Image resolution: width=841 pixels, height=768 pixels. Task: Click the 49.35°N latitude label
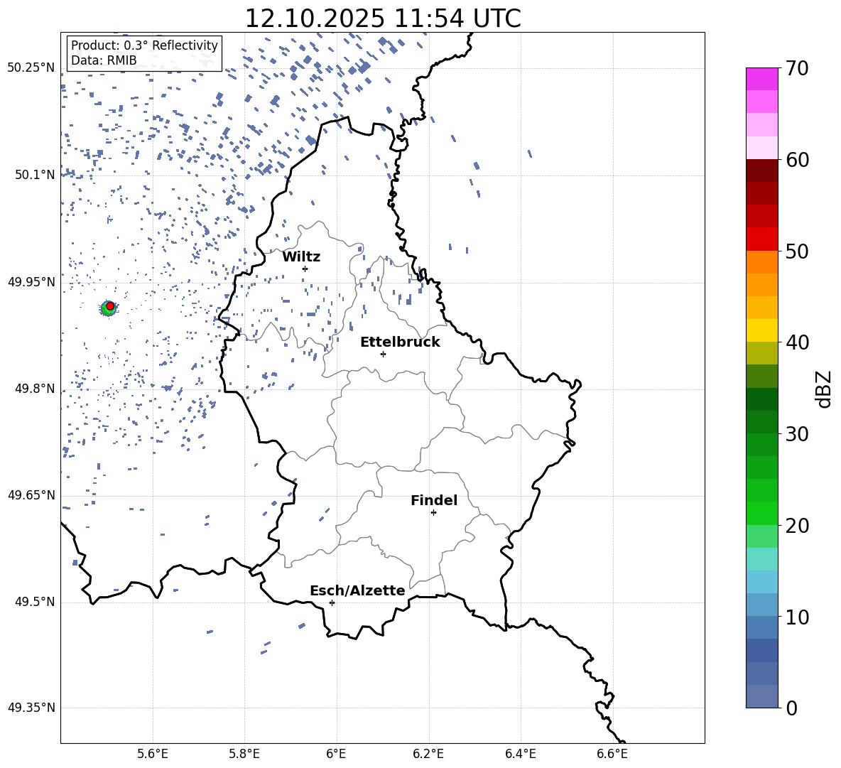[31, 708]
